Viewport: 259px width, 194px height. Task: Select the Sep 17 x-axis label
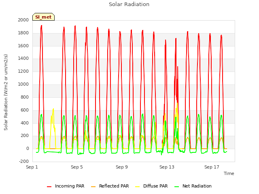(212, 167)
